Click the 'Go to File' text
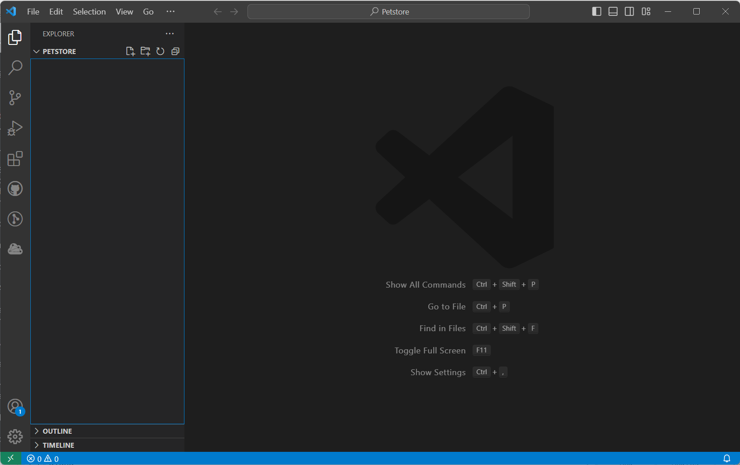This screenshot has height=465, width=740. [x=447, y=307]
